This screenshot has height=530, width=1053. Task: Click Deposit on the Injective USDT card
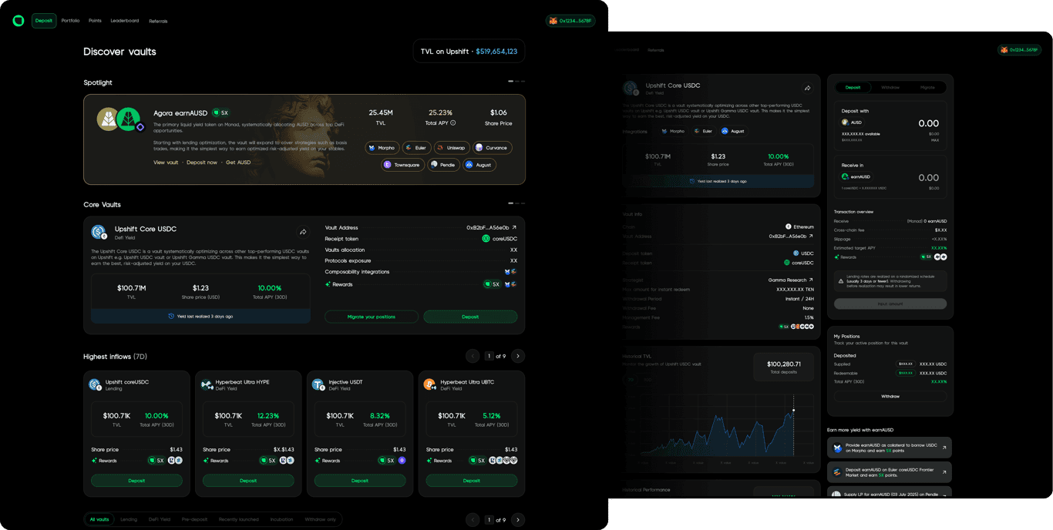(x=360, y=481)
